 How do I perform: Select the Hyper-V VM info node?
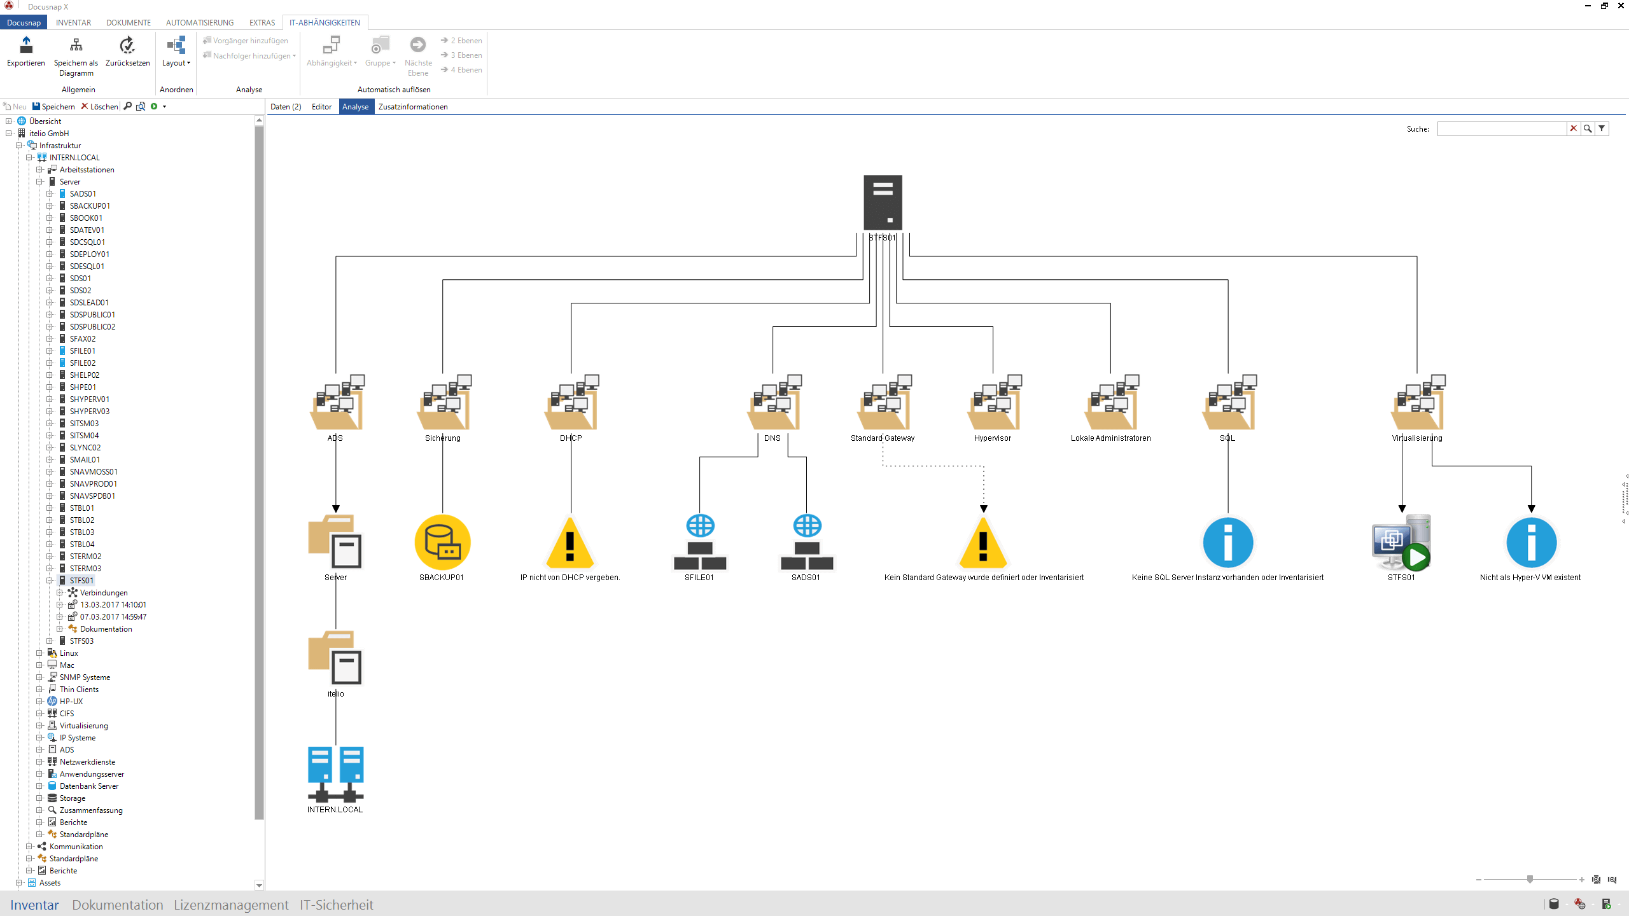click(x=1532, y=542)
